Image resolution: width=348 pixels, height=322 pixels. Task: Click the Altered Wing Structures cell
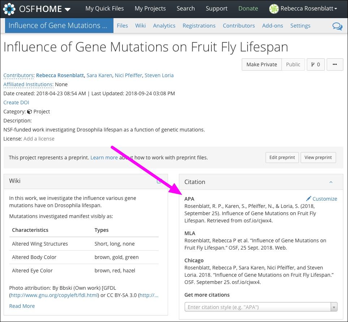(x=40, y=244)
